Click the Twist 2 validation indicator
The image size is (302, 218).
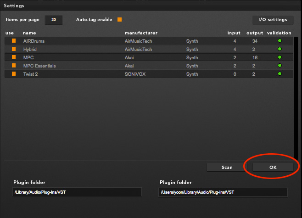[x=280, y=74]
